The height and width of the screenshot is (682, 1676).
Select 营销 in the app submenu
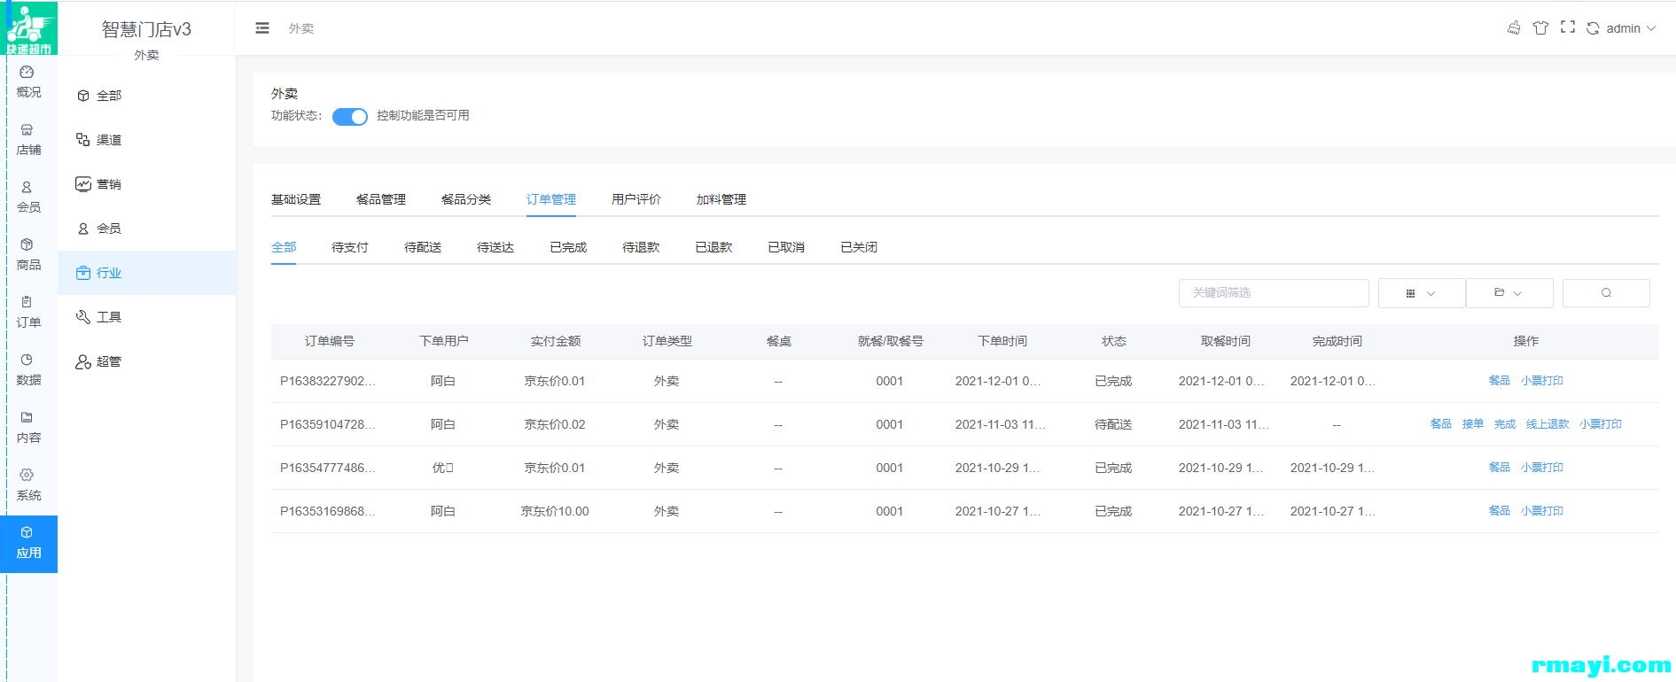147,184
